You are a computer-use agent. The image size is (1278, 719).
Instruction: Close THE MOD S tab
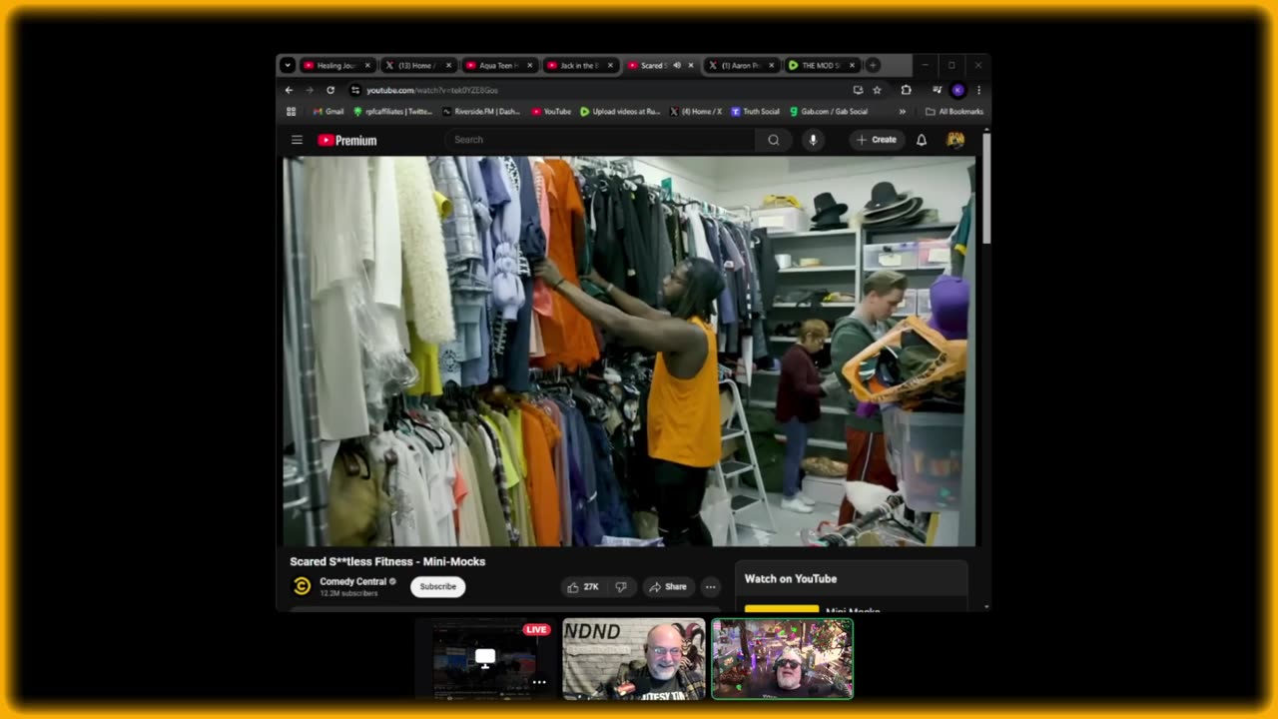tap(852, 65)
